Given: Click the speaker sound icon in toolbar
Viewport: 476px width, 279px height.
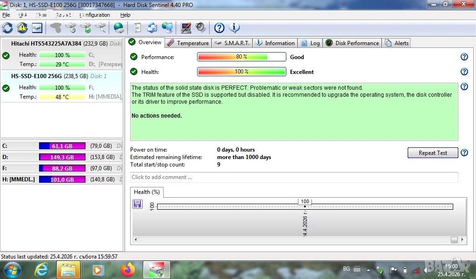Looking at the screenshot, I should (201, 28).
